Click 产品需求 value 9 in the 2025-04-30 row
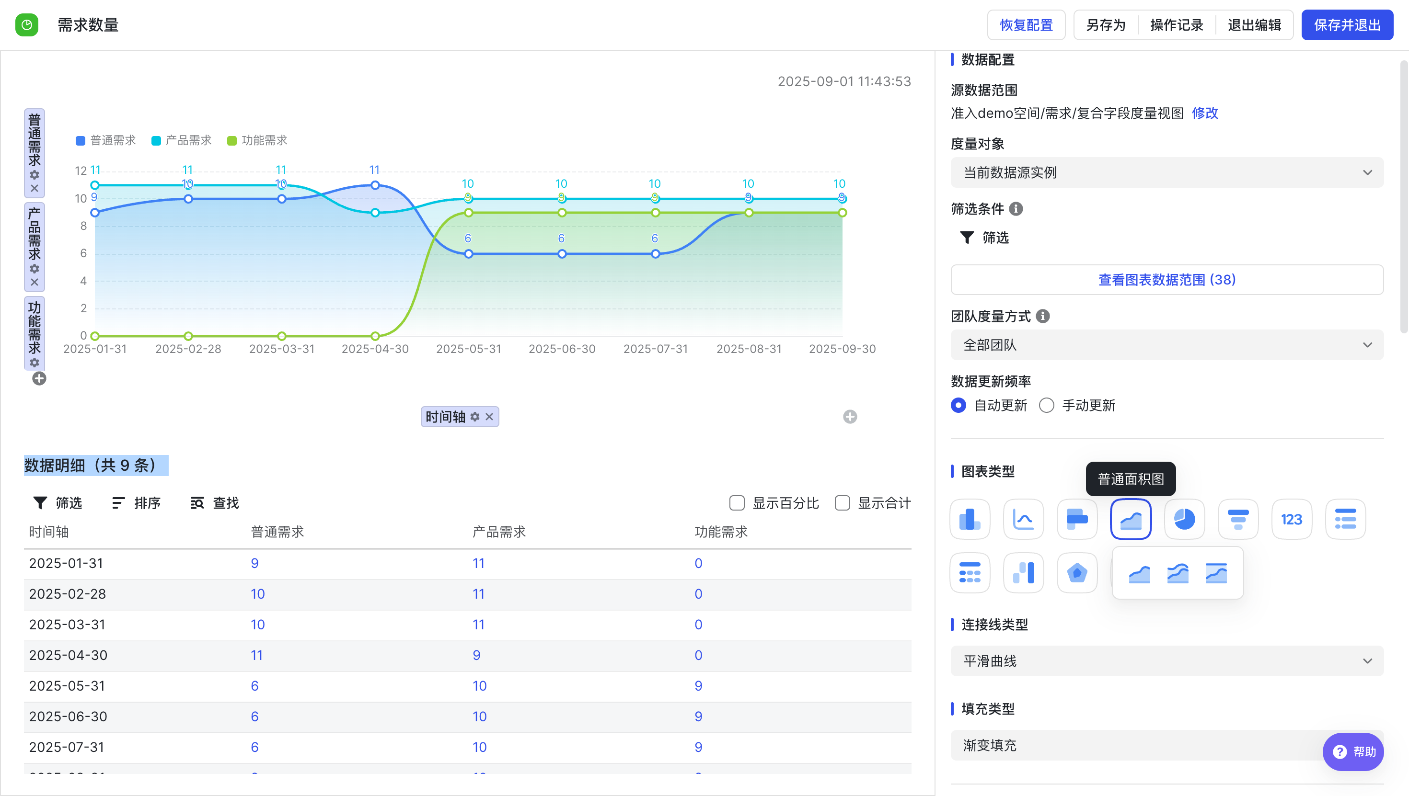The image size is (1409, 796). (x=476, y=655)
